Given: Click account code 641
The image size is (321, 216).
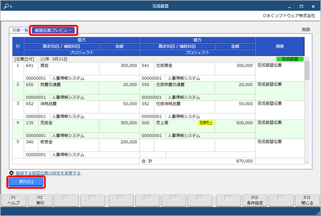Looking at the screenshot, I should point(30,65).
